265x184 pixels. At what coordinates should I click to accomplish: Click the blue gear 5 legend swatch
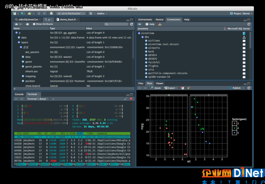coord(235,133)
